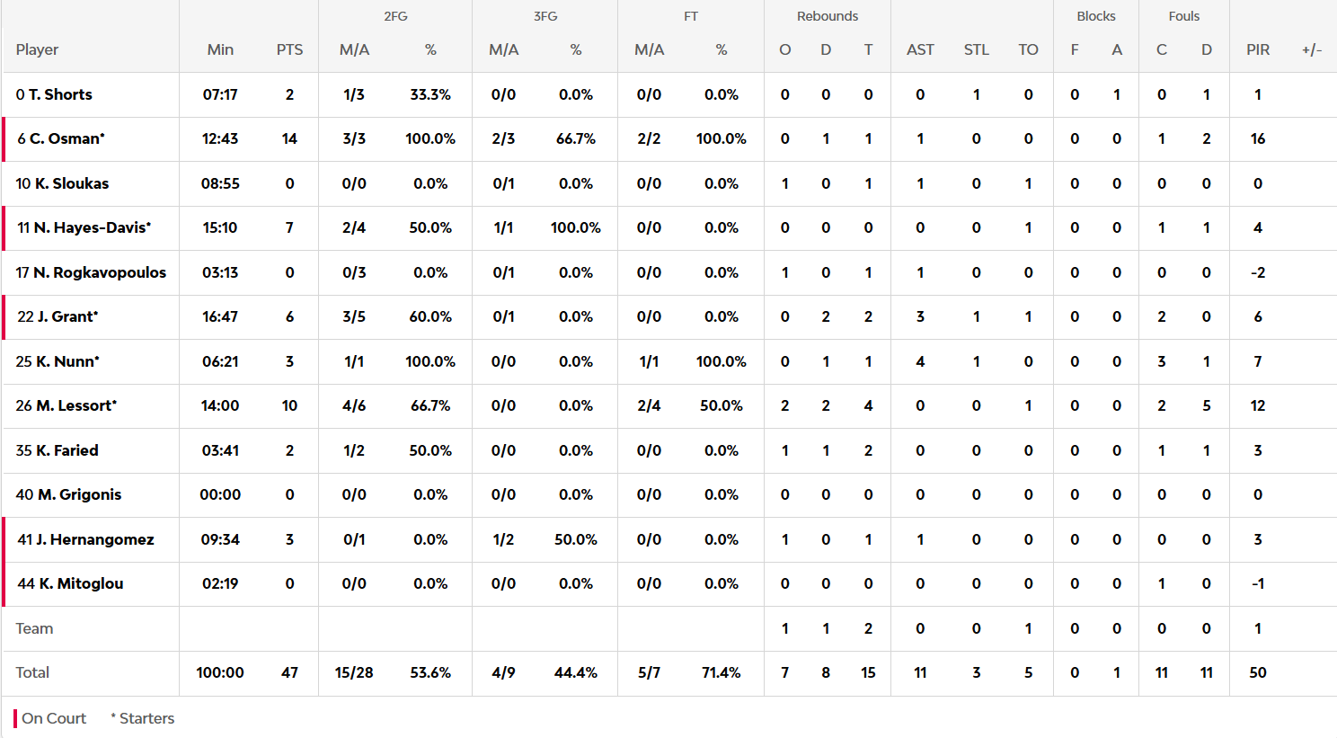This screenshot has height=738, width=1337.
Task: Click the AST column header
Action: 920,49
